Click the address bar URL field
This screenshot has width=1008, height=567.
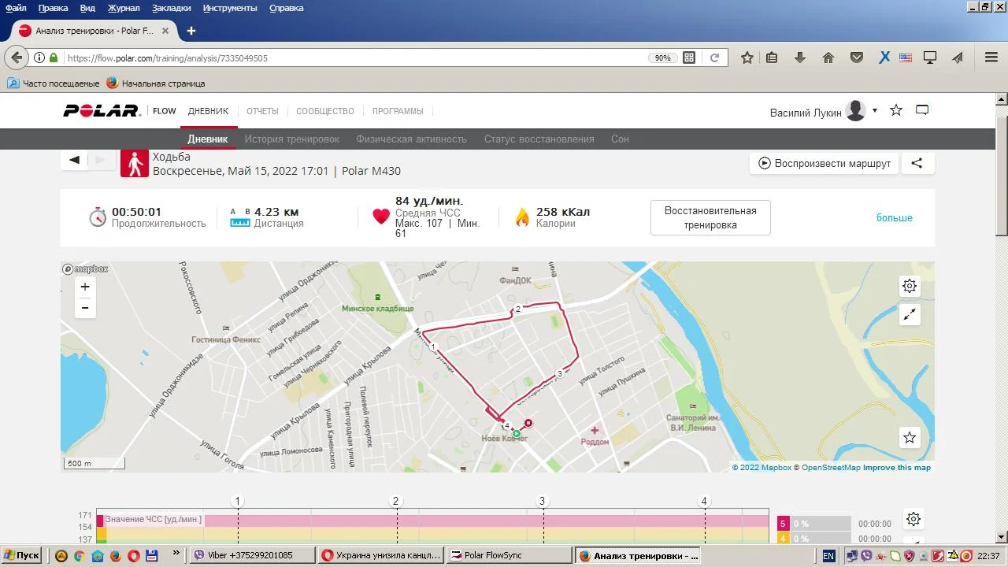coord(354,57)
